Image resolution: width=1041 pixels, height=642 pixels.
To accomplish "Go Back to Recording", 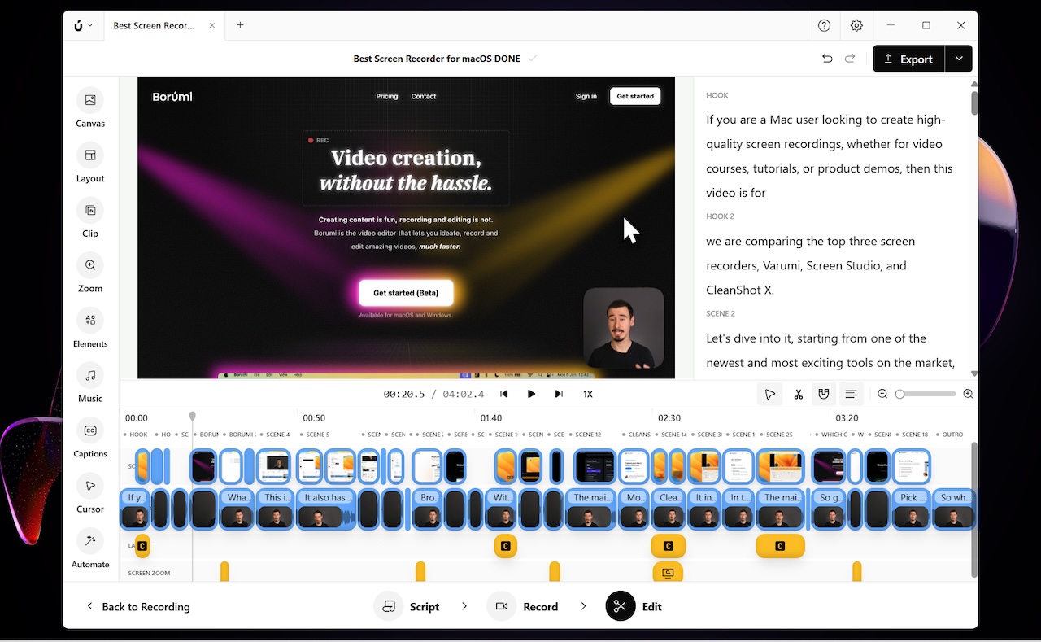I will coord(138,606).
